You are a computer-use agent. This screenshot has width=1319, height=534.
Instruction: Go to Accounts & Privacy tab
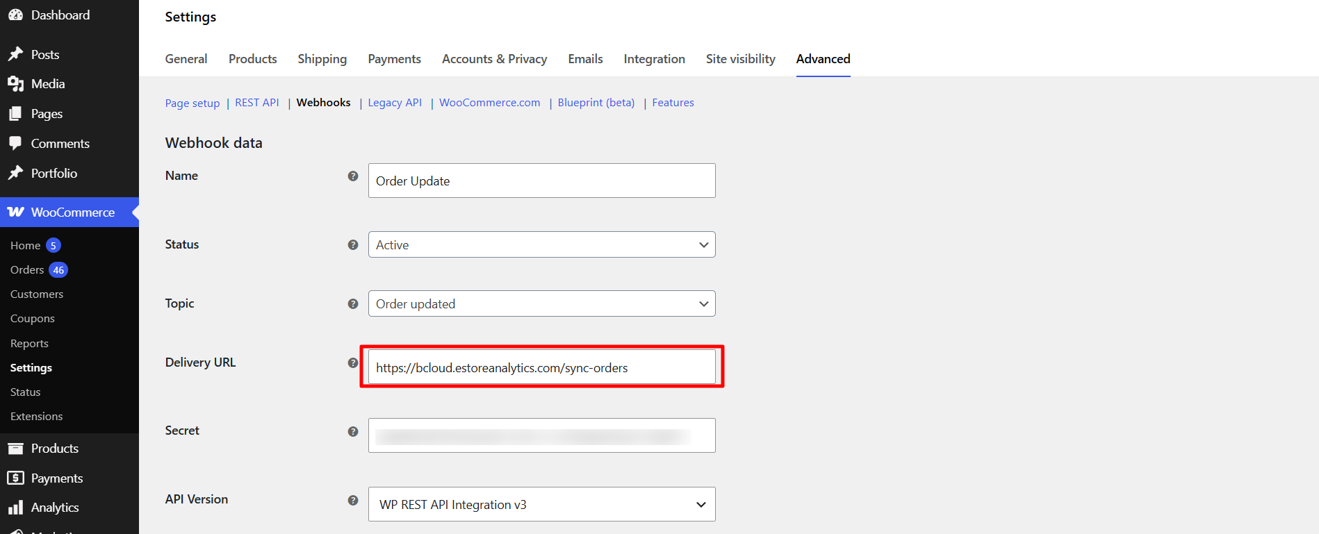(495, 59)
